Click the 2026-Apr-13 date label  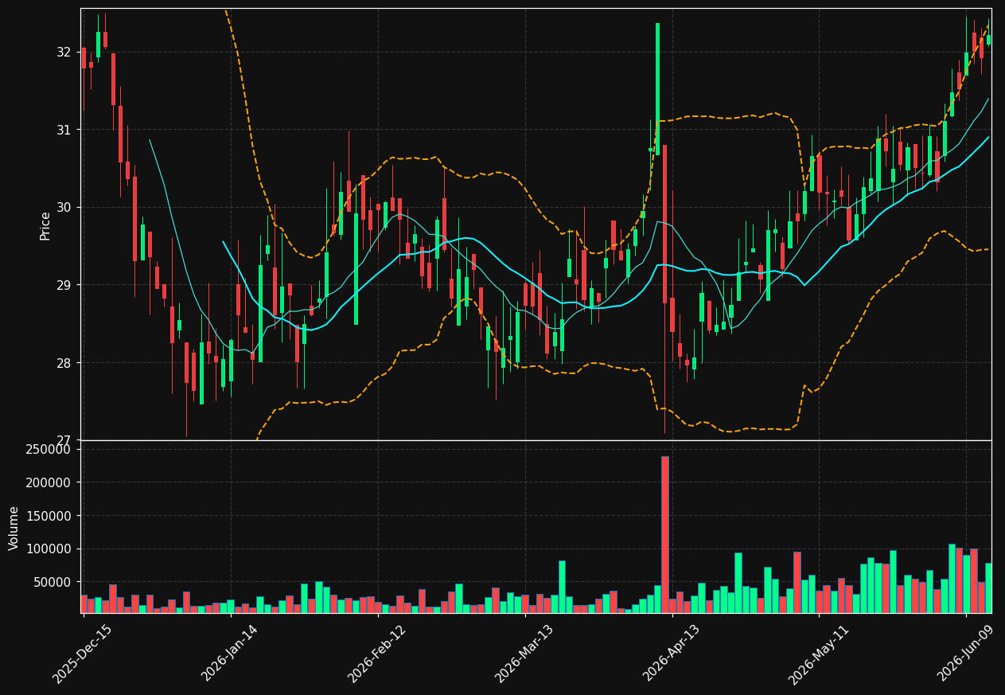pos(672,654)
